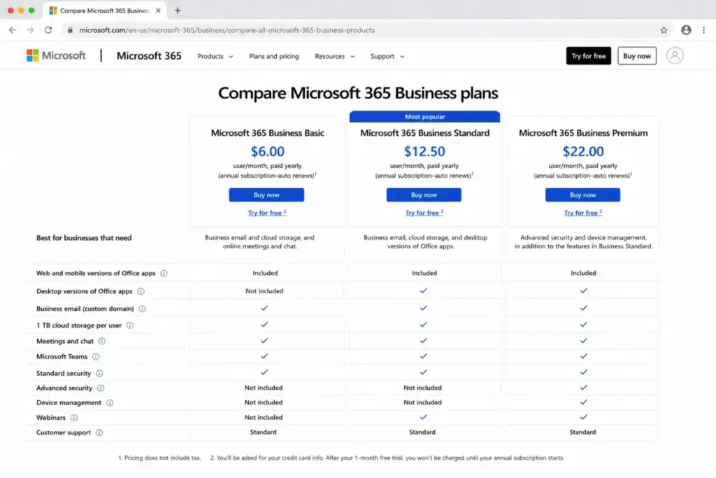
Task: Reload the page with refresh icon
Action: [x=48, y=30]
